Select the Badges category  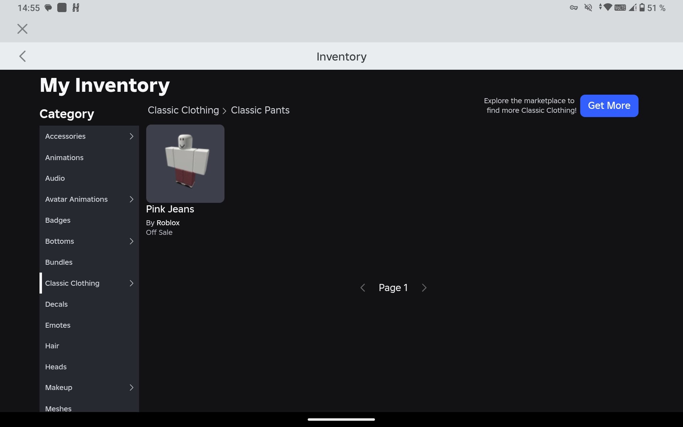[89, 220]
